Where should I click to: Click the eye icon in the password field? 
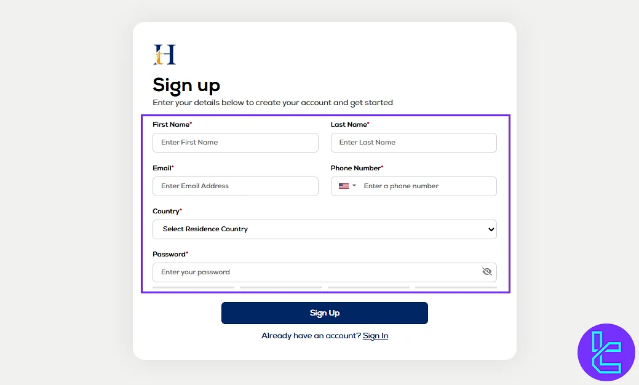(x=487, y=271)
